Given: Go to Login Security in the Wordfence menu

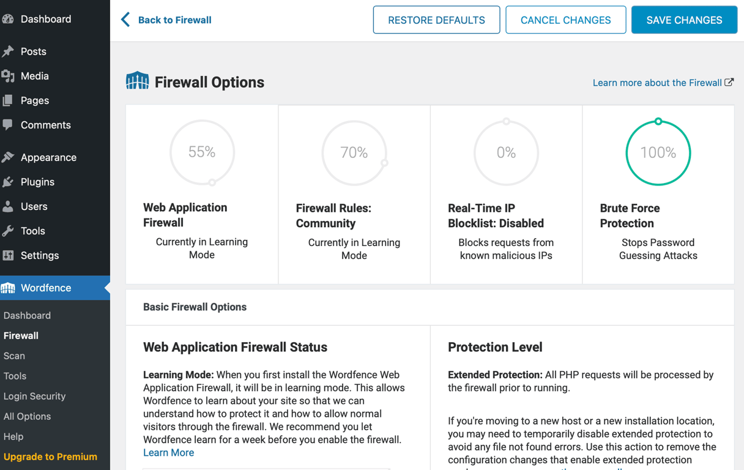Looking at the screenshot, I should point(33,396).
